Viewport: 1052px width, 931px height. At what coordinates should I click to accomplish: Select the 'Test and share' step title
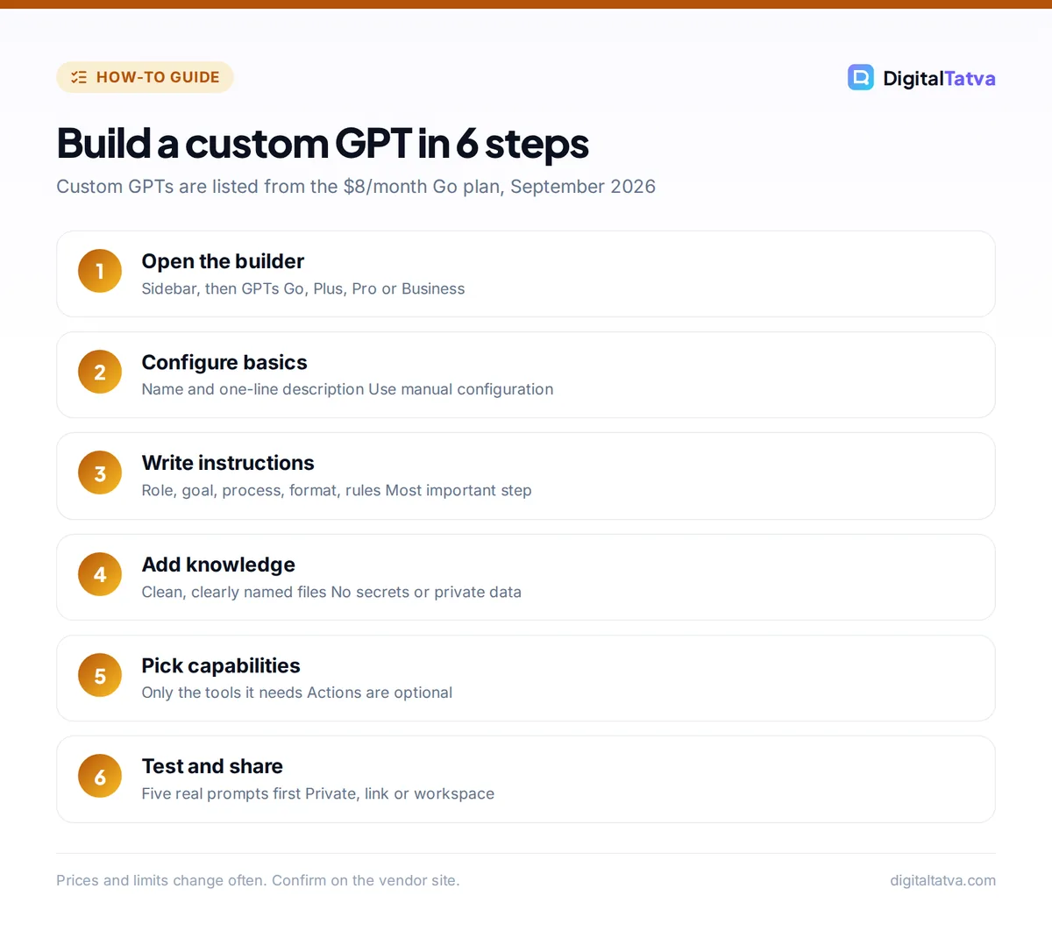click(x=212, y=766)
